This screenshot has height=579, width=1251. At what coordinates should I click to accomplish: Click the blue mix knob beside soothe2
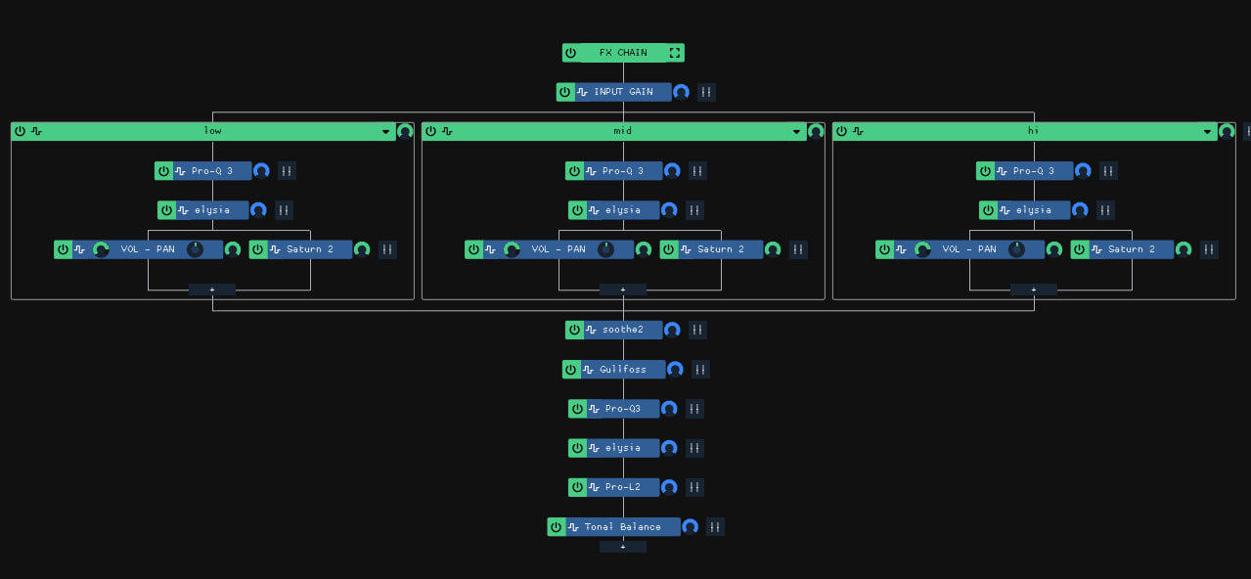pyautogui.click(x=672, y=330)
